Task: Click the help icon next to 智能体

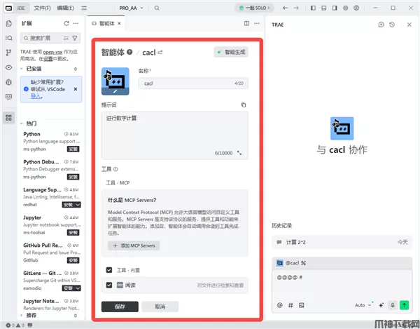Action: tap(129, 52)
